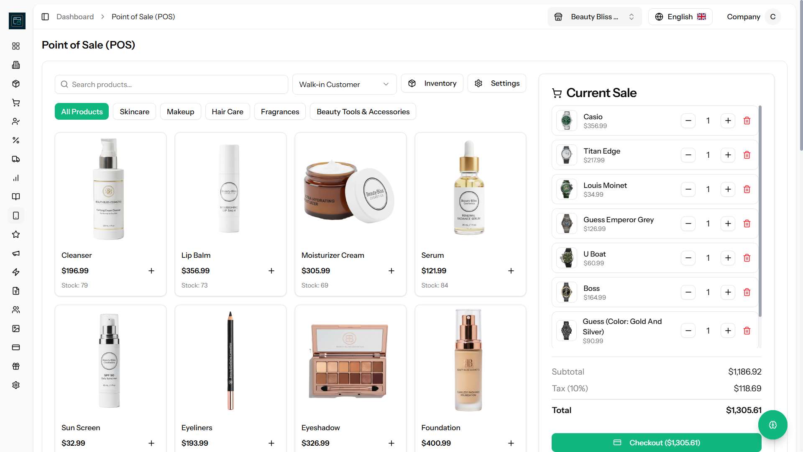Click the floating green assistant button
Viewport: 803px width, 452px height.
pyautogui.click(x=772, y=425)
